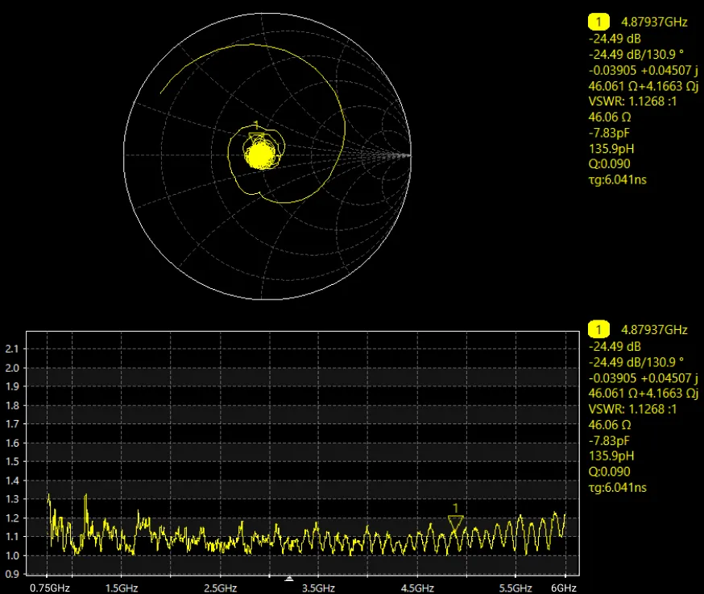Click the 2.1 VSWR axis label

coord(12,349)
